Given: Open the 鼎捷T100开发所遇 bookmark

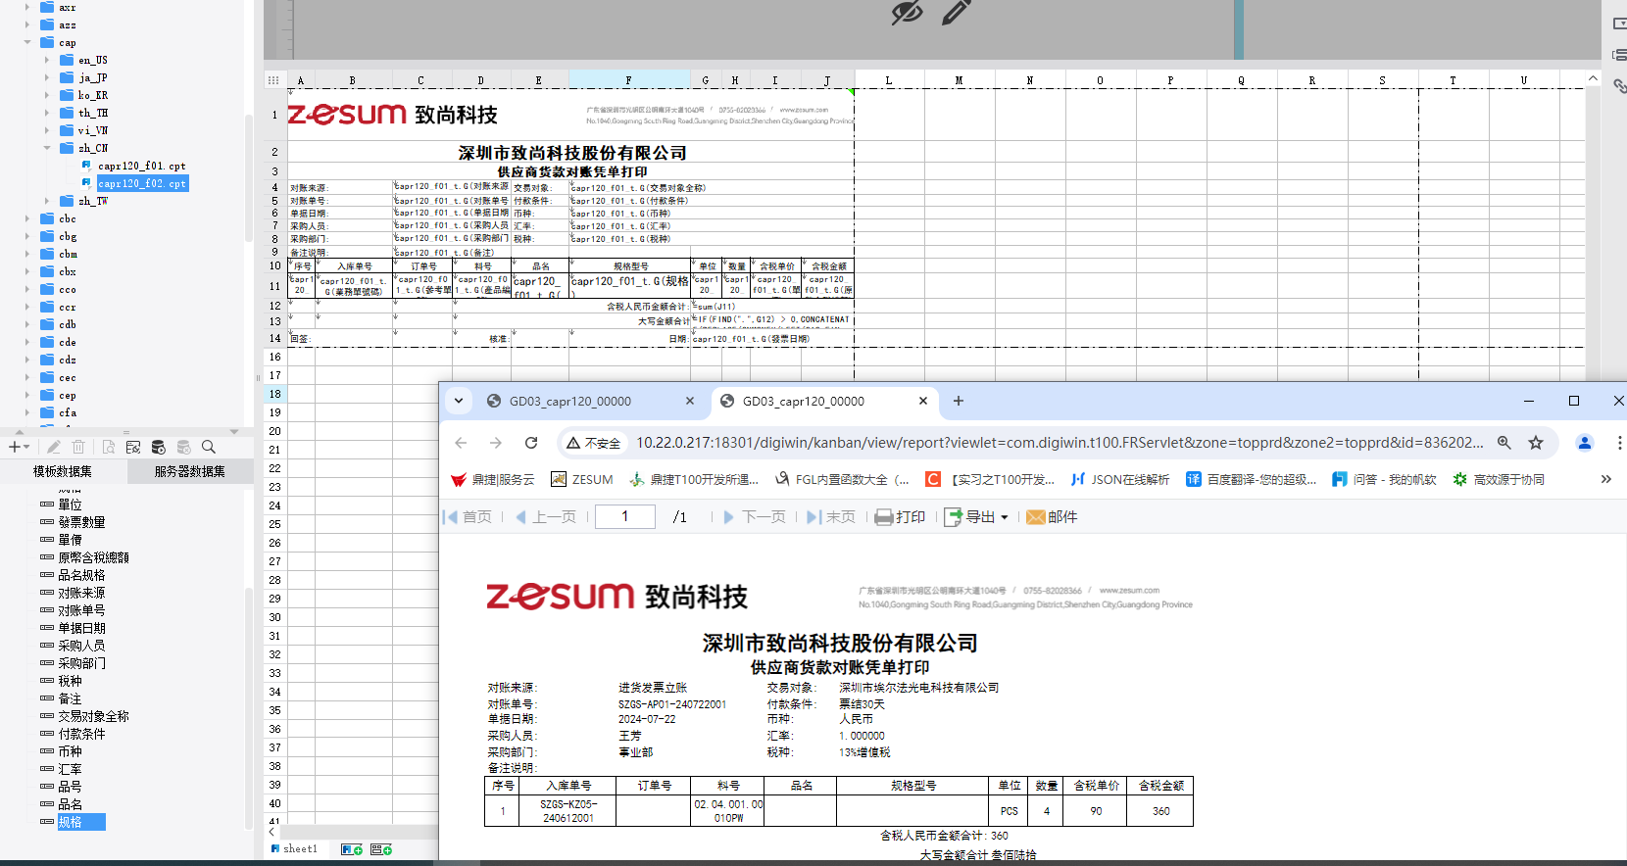Looking at the screenshot, I should 695,479.
